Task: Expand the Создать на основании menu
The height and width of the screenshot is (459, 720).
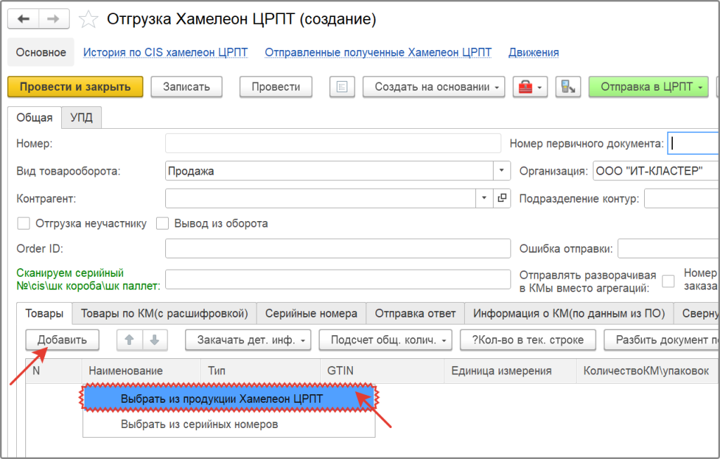Action: (434, 87)
